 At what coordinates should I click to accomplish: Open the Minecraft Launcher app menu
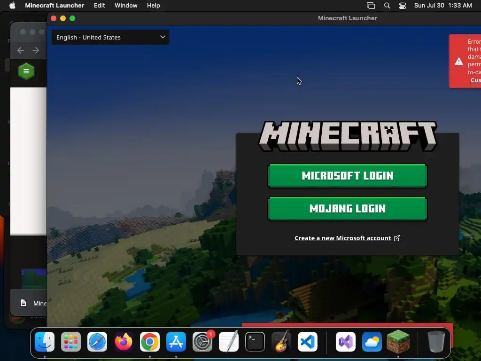click(54, 5)
